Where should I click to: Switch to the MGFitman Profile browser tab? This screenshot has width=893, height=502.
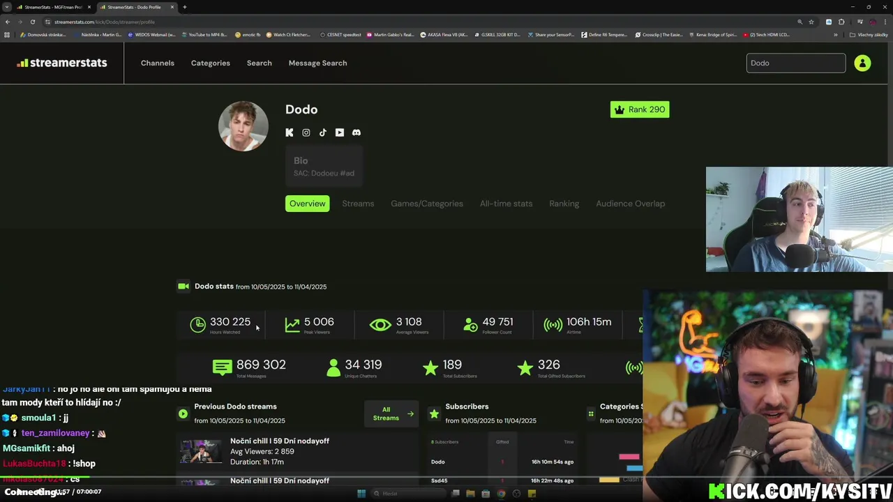(53, 7)
